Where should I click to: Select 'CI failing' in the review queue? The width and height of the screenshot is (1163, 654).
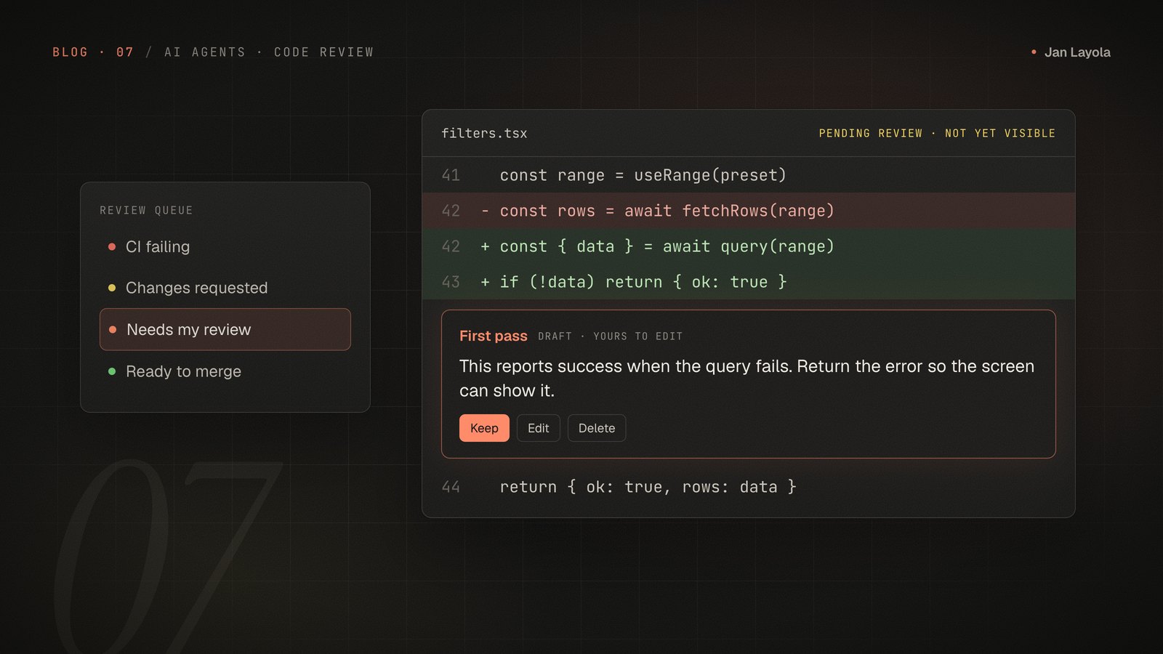[225, 247]
